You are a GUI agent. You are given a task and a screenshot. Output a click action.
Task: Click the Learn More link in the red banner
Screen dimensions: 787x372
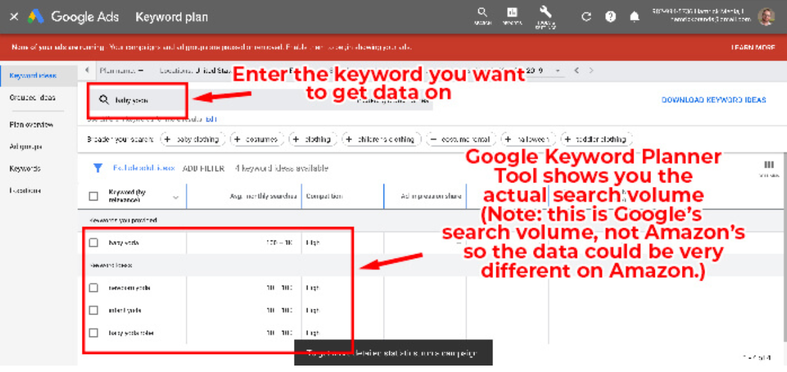[753, 47]
